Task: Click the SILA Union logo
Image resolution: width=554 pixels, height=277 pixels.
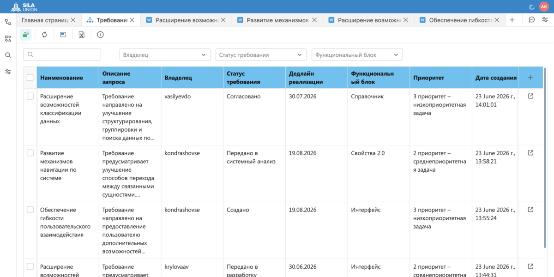Action: [24, 6]
